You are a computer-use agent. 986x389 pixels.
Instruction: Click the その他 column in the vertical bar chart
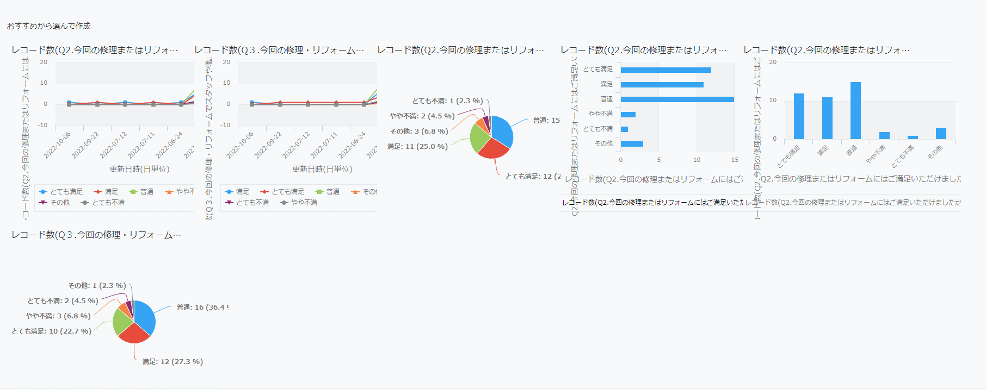(x=941, y=134)
